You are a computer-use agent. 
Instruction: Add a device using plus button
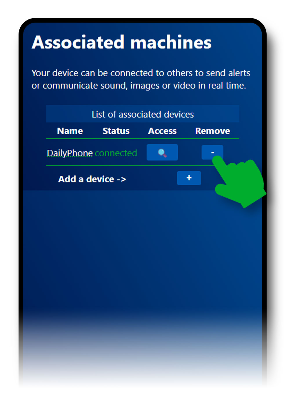coord(189,178)
